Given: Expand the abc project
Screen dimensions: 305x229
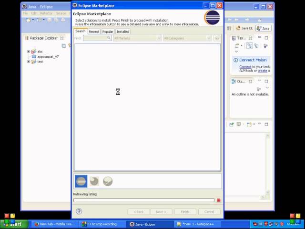Looking at the screenshot, I should (x=29, y=52).
